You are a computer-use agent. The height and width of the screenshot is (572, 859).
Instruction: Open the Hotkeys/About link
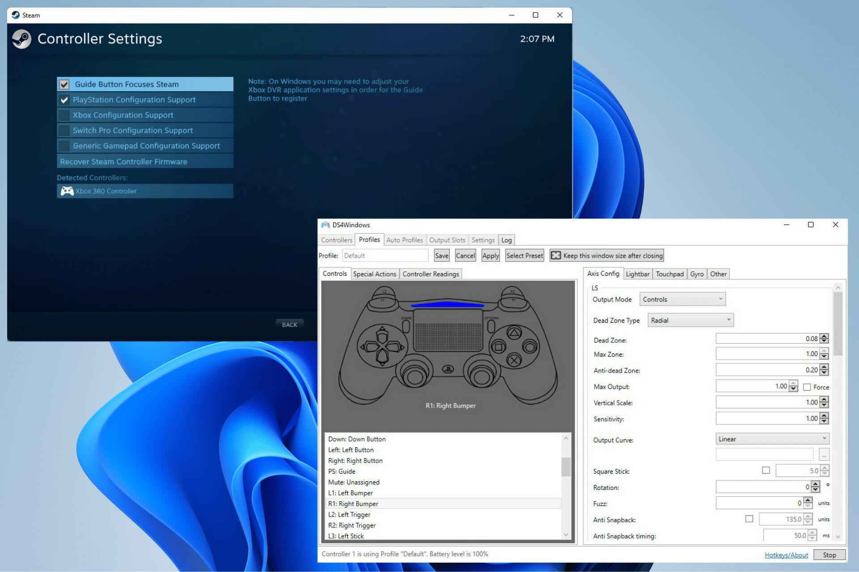pyautogui.click(x=786, y=555)
